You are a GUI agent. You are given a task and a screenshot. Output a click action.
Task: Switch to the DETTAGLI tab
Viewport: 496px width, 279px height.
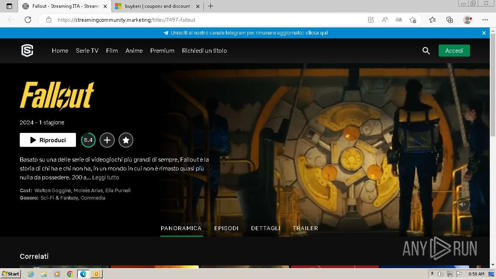(265, 228)
